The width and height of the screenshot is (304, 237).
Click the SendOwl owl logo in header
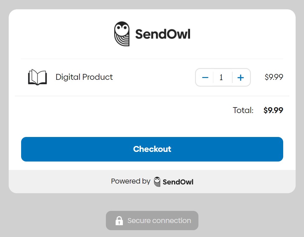pyautogui.click(x=122, y=34)
